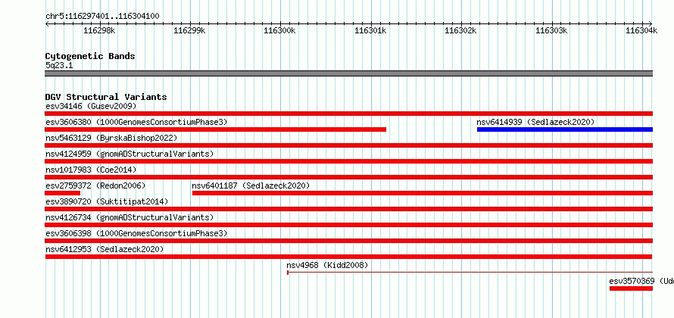Click the red bar of nsv6401187

click(423, 193)
